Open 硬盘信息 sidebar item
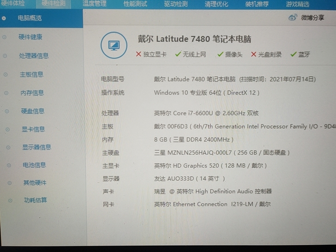The width and height of the screenshot is (336, 252). [33, 111]
